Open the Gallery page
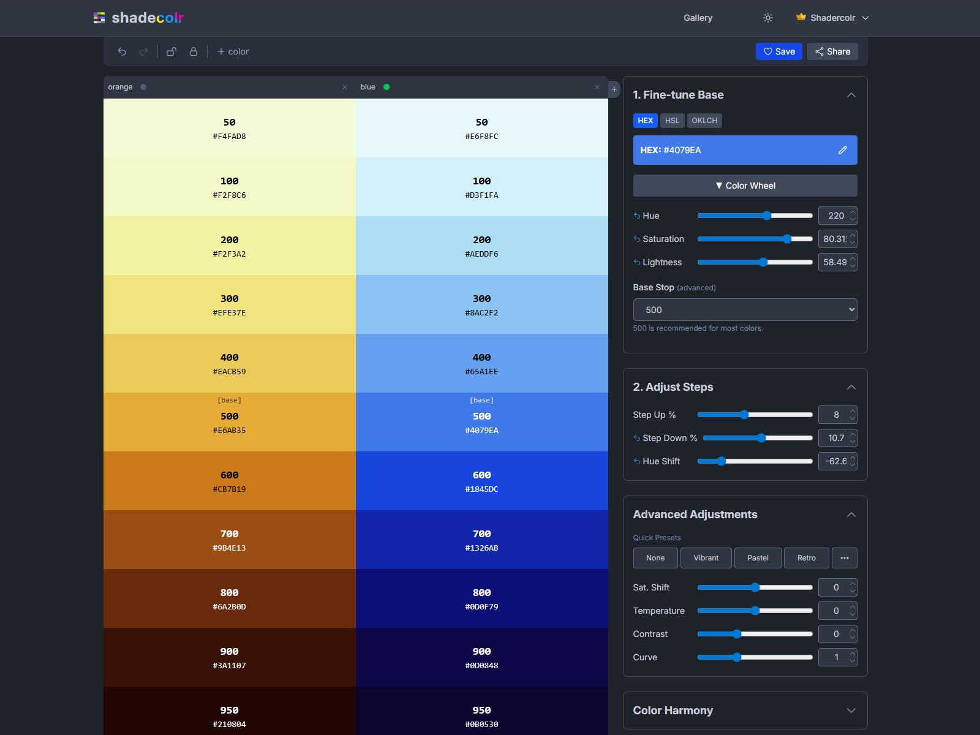Viewport: 980px width, 735px height. coord(698,18)
